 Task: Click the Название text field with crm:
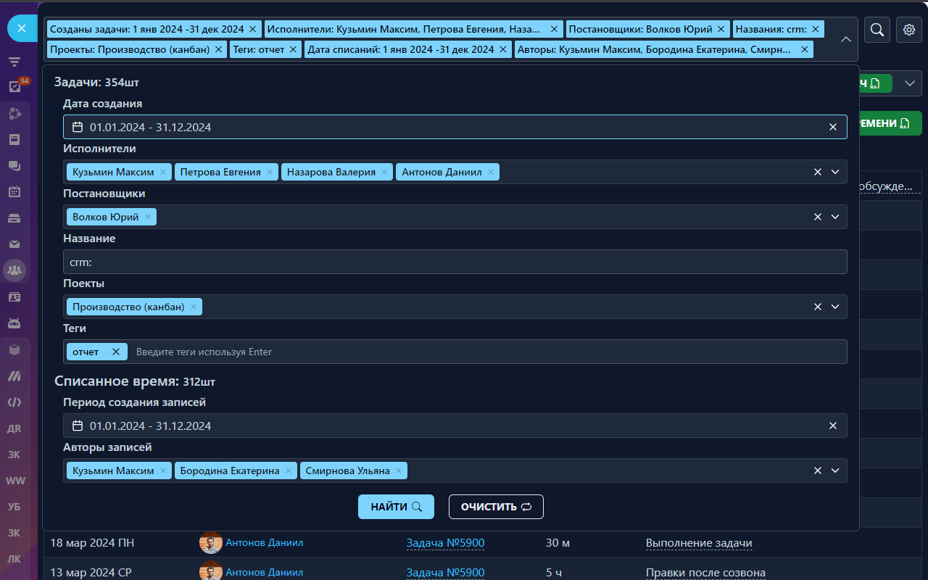tap(455, 262)
